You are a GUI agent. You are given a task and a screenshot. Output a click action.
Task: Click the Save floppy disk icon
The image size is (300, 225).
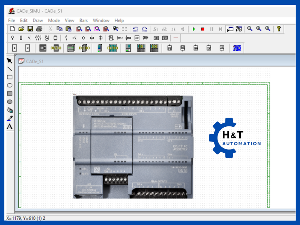coord(30,29)
